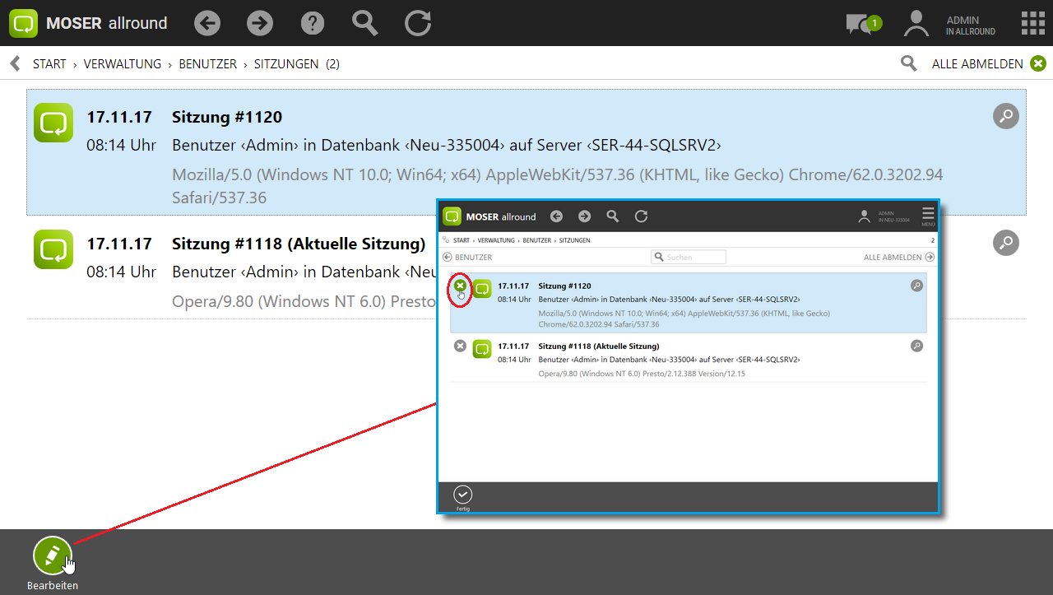Open search from the main header magnifier
The width and height of the screenshot is (1053, 595).
pos(364,23)
